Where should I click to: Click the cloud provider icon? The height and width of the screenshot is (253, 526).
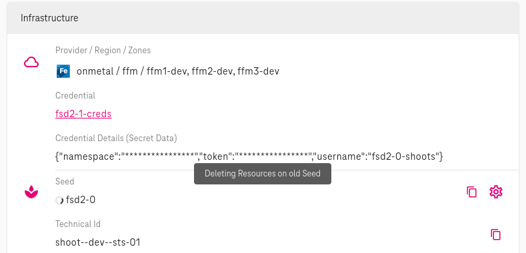[x=31, y=63]
